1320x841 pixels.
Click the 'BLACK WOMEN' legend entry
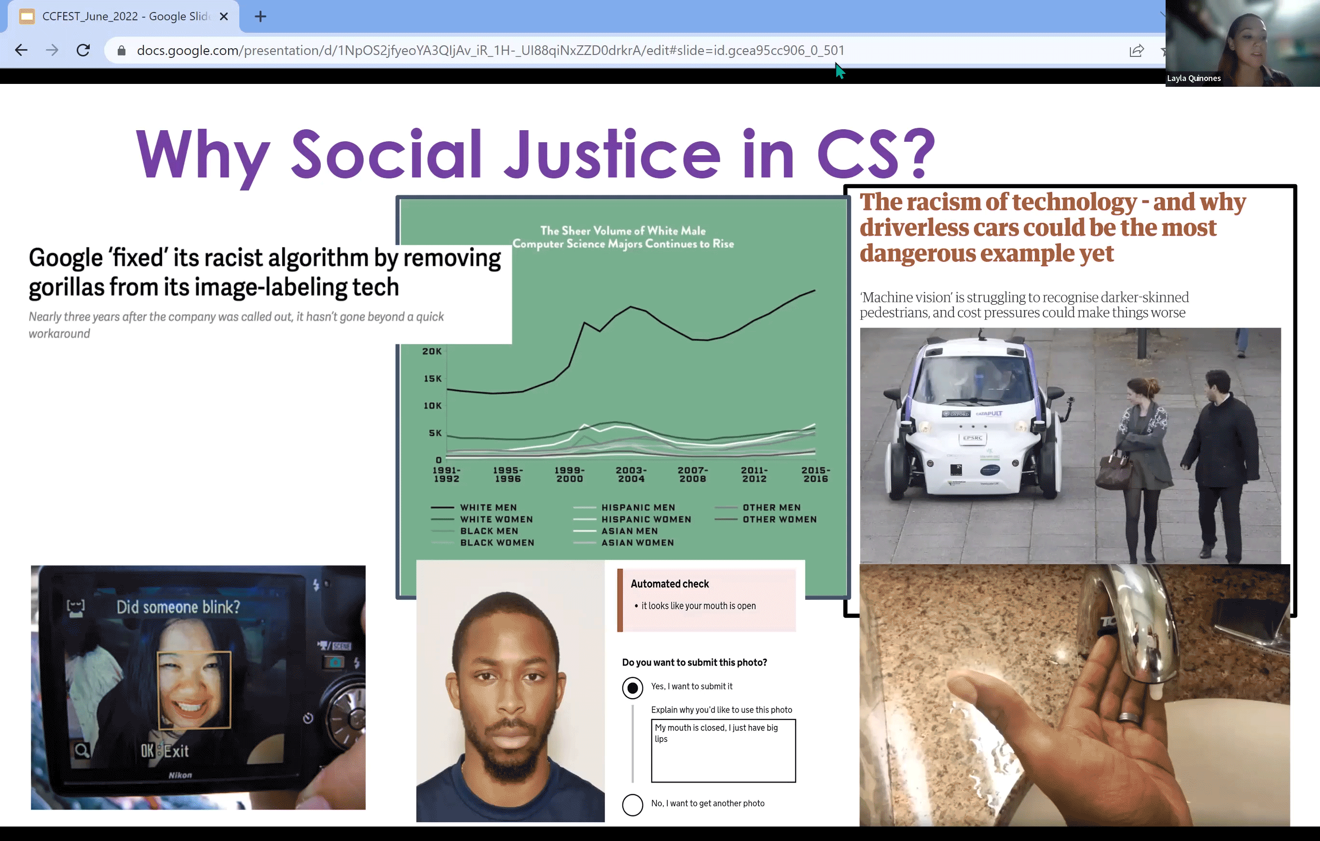(482, 543)
